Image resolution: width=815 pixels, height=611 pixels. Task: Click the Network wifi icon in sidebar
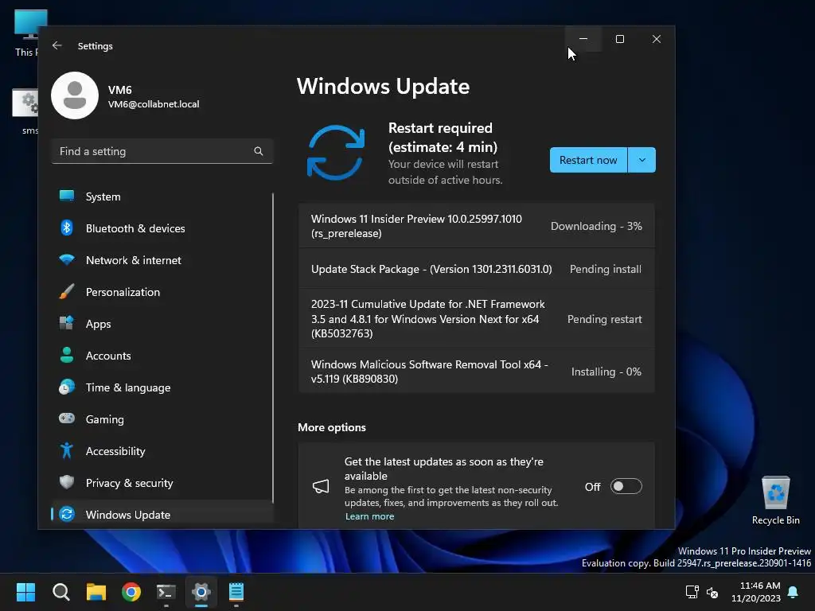[67, 259]
